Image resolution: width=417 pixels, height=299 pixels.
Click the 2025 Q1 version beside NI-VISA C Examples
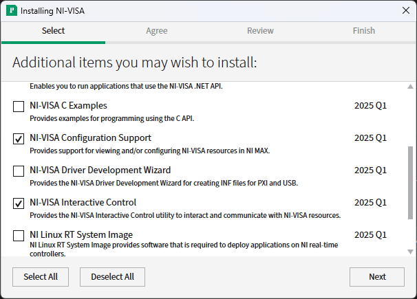(x=371, y=106)
